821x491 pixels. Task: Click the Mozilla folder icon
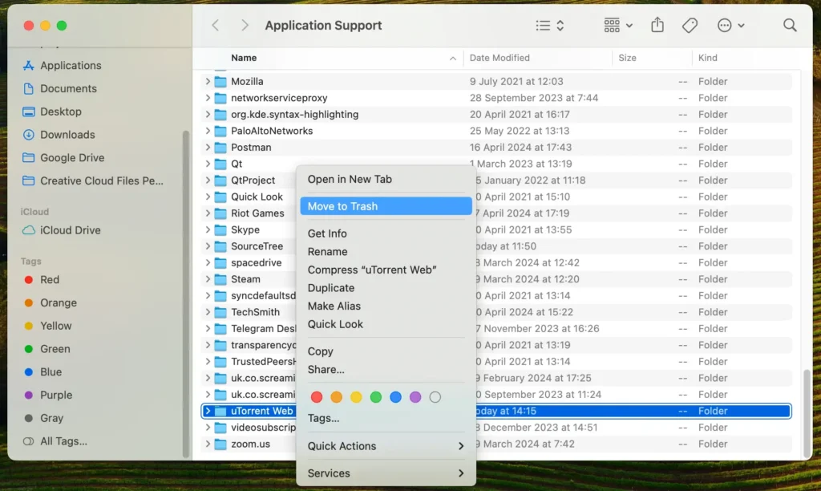(220, 81)
